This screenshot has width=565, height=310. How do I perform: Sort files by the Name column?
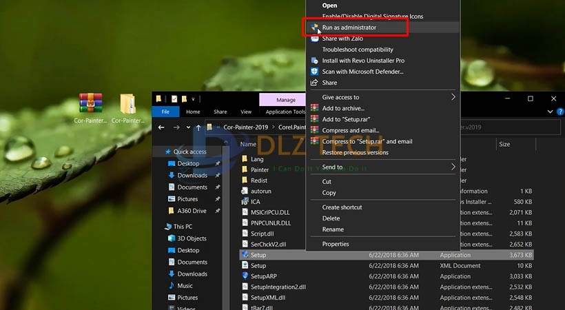248,144
